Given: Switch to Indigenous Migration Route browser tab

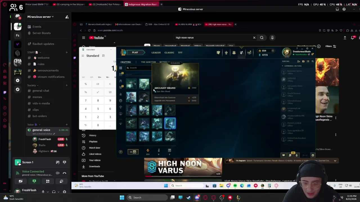Looking at the screenshot, I should click(x=141, y=4).
